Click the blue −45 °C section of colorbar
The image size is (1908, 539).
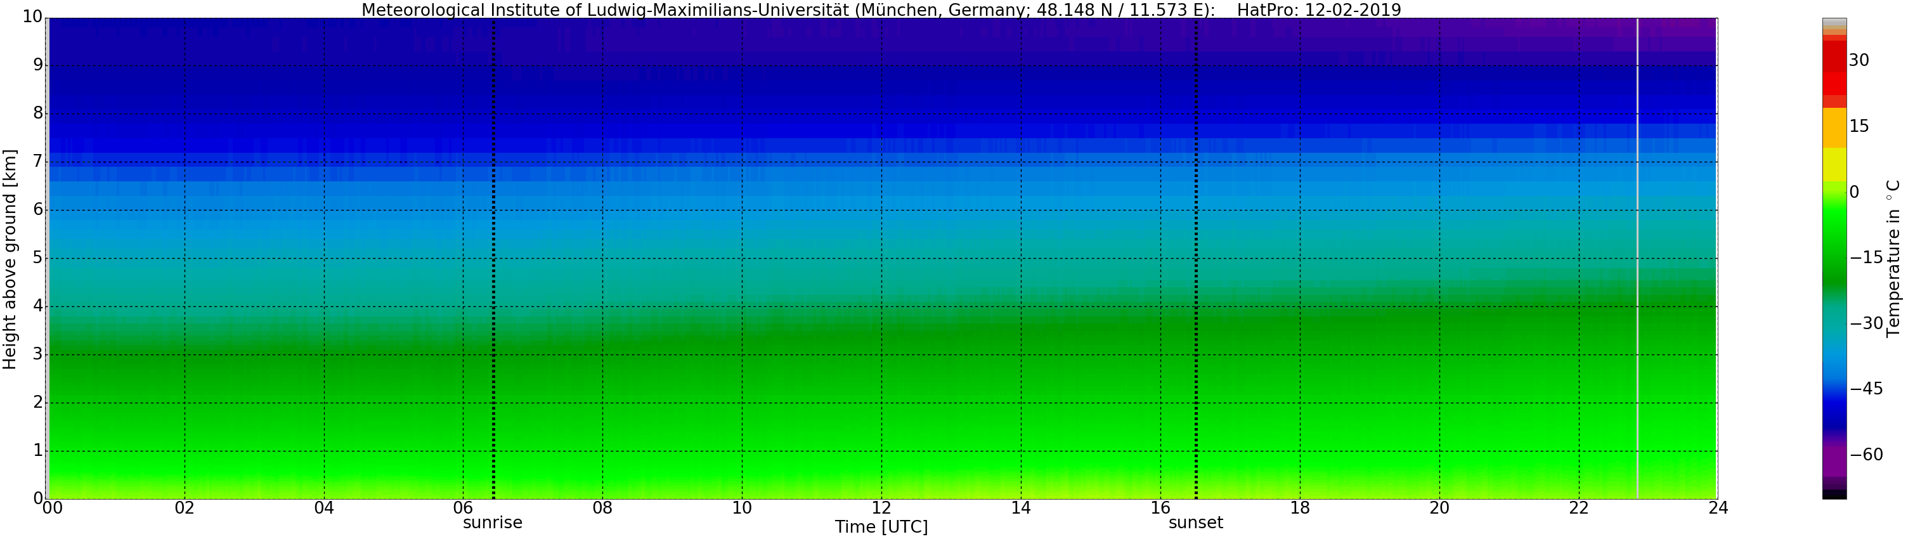(x=1834, y=389)
